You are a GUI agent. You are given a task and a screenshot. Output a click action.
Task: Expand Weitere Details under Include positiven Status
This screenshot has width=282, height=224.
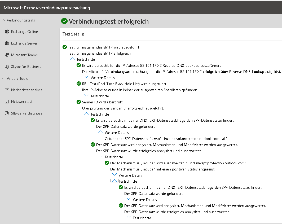point(114,175)
